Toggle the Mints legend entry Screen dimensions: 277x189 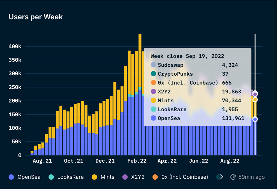click(x=103, y=177)
